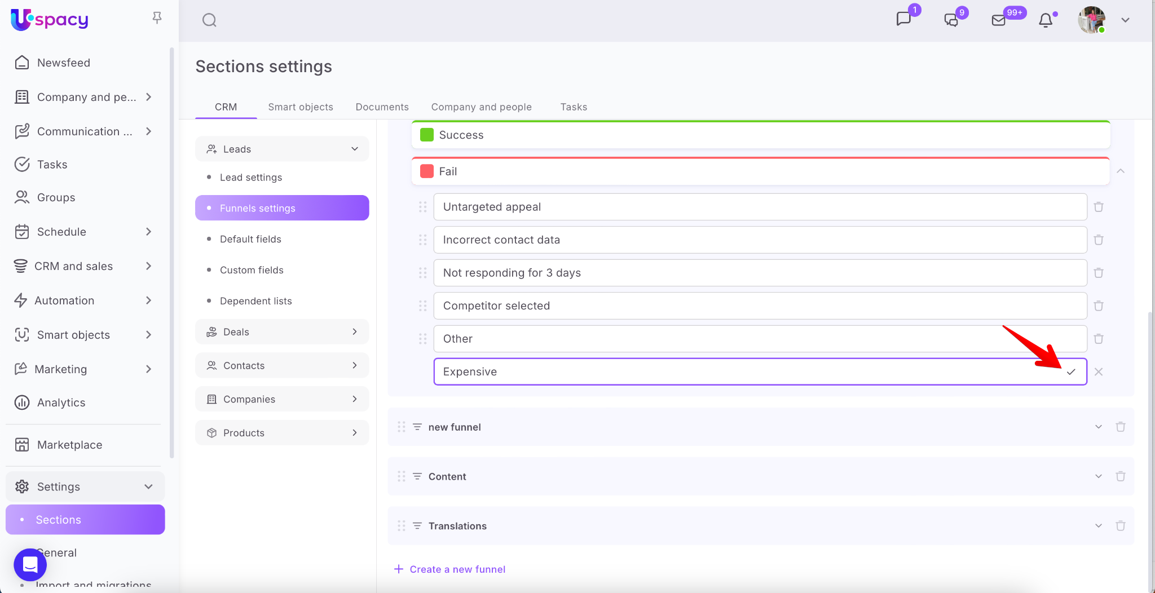This screenshot has height=593, width=1155.
Task: Click 'Create a new funnel' link
Action: tap(457, 569)
